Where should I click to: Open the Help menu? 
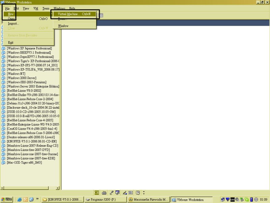(x=72, y=8)
